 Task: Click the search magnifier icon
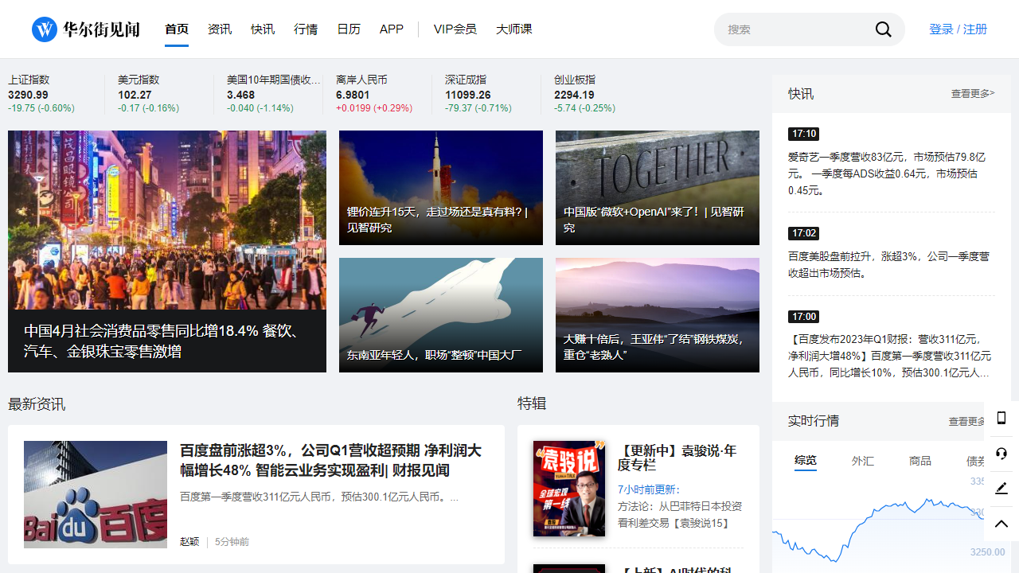(883, 29)
